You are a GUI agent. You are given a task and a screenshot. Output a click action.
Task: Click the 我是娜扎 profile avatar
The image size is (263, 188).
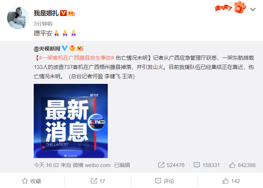(18, 18)
